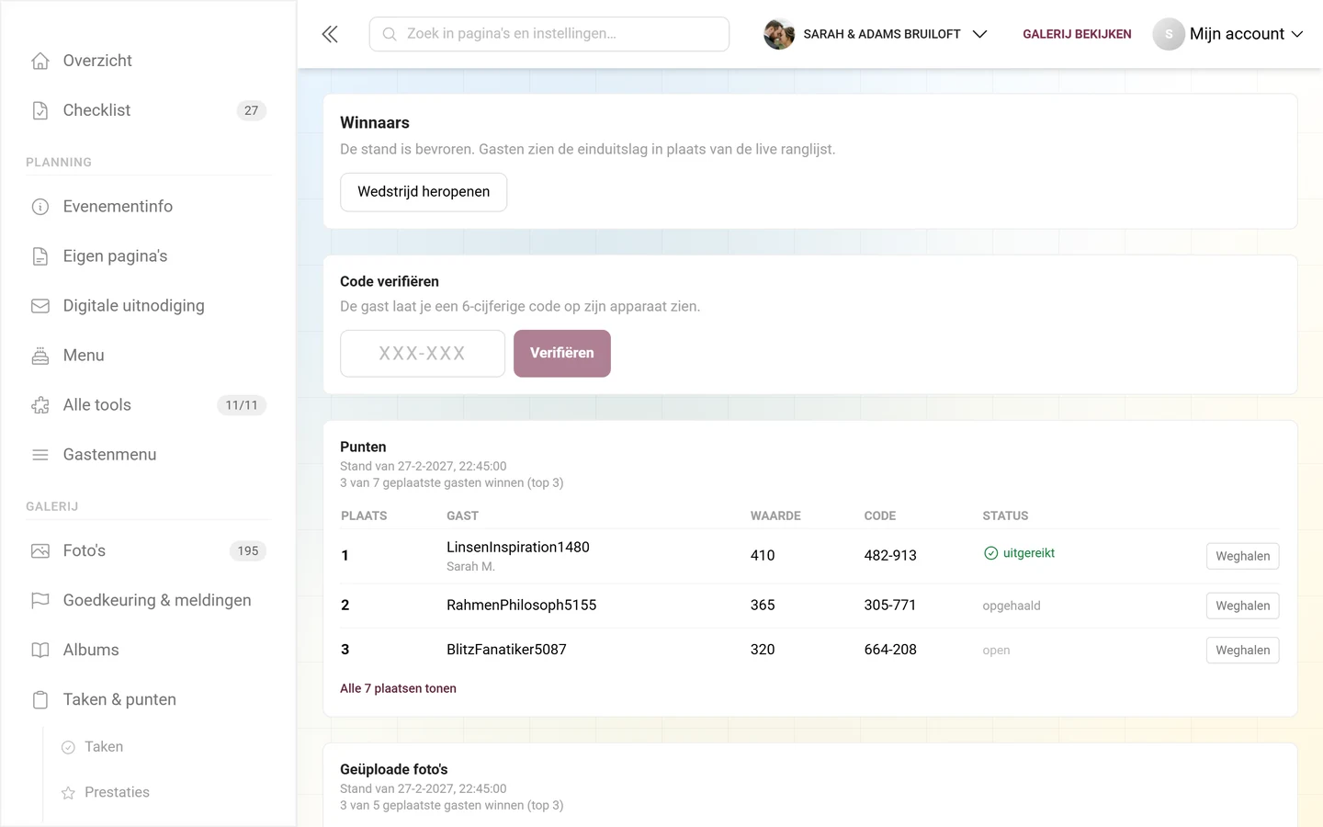The image size is (1323, 827).
Task: Click the Gastenmenu hamburger icon
Action: click(x=40, y=455)
